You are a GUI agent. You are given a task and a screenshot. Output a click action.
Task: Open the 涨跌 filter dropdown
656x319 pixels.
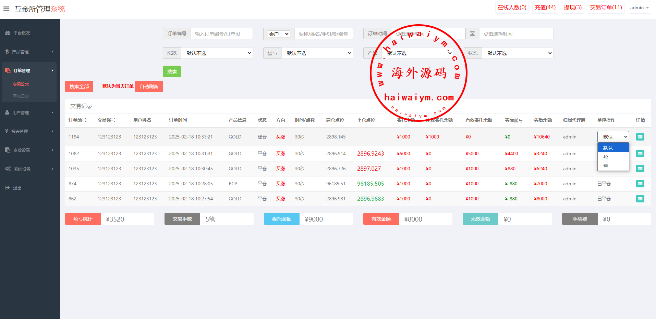click(x=217, y=53)
